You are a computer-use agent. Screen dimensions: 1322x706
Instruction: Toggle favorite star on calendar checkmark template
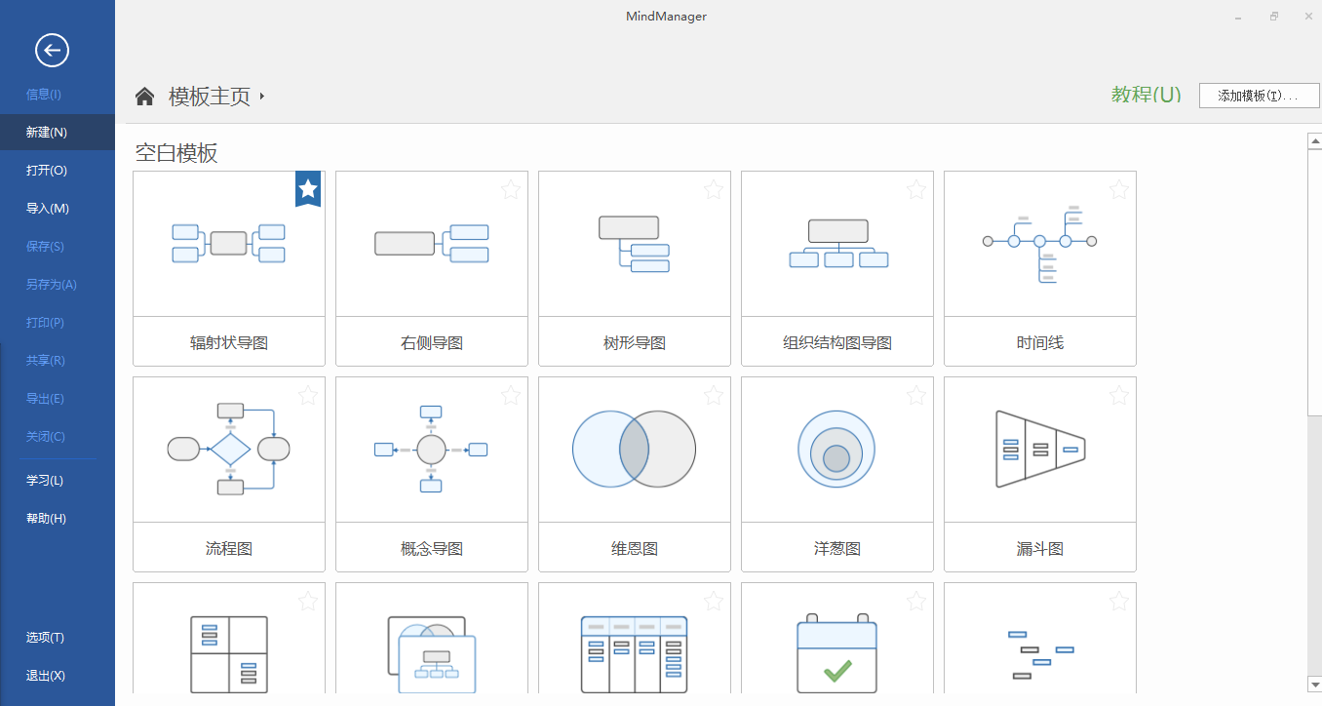pos(916,601)
